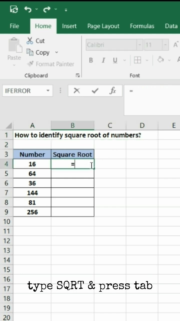
Task: Switch to the Insert tab
Action: click(x=69, y=26)
